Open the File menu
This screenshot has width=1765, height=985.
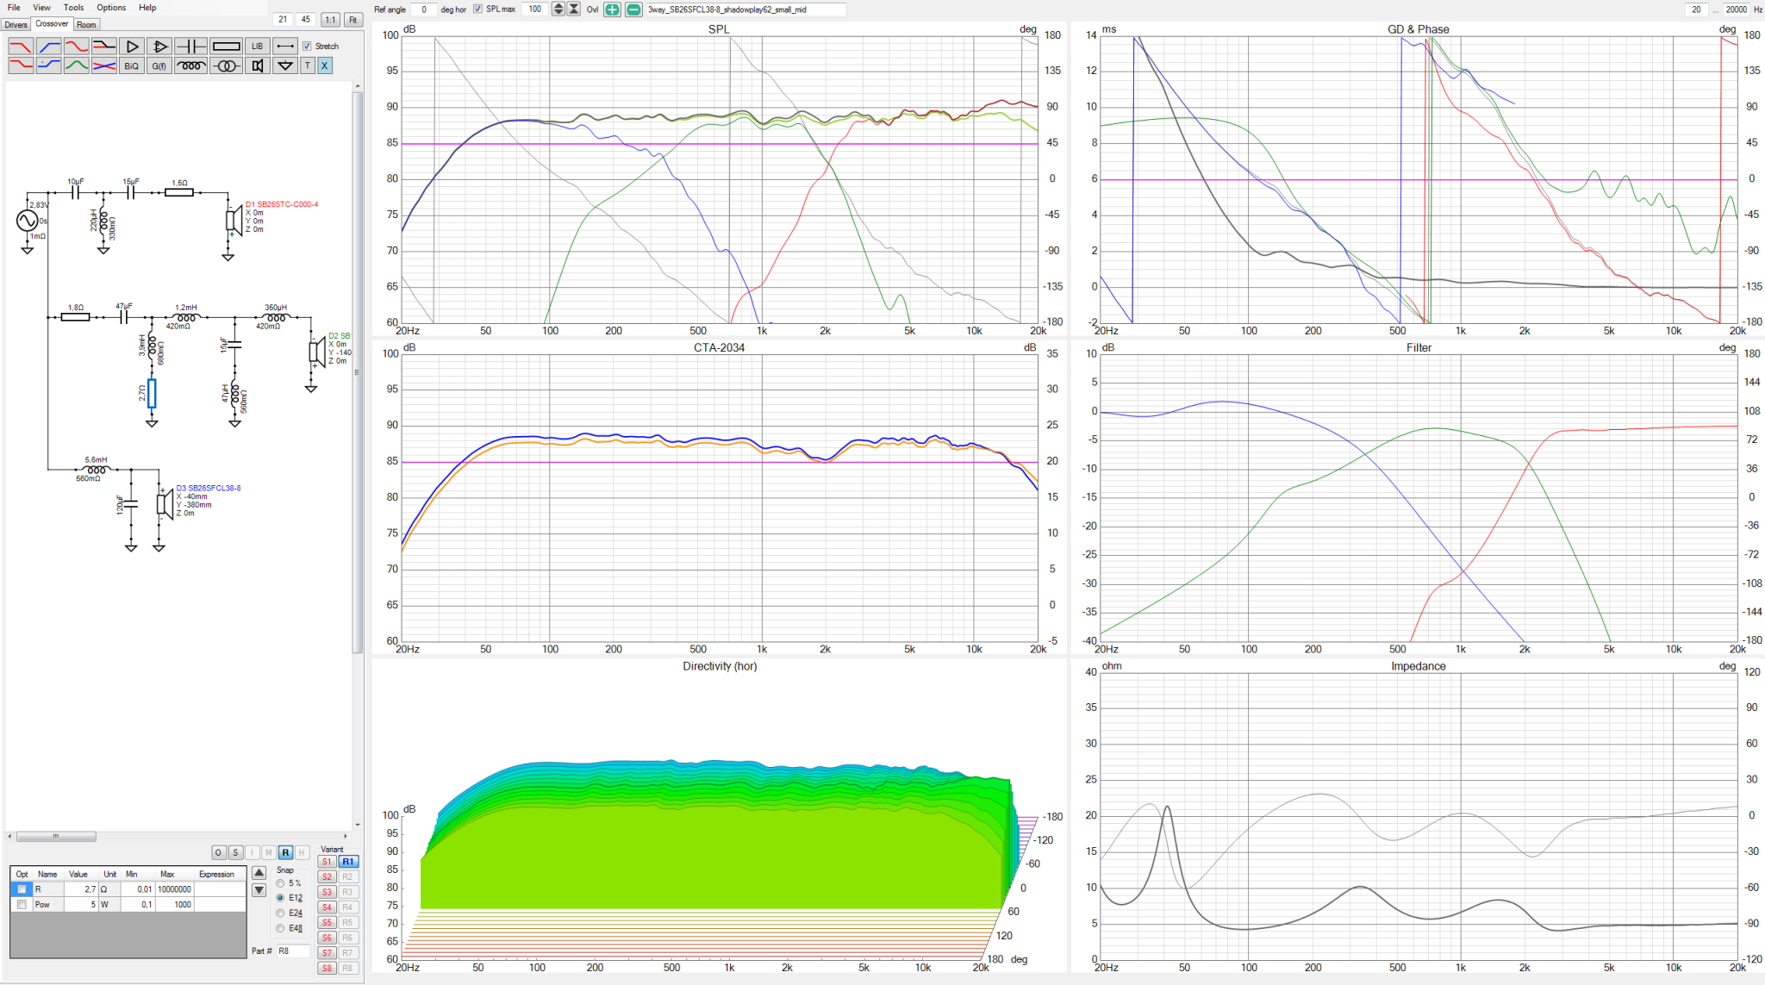tap(14, 8)
